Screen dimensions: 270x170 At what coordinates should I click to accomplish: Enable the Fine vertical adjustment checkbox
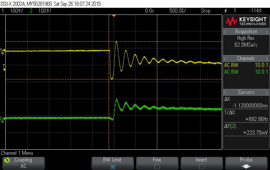click(x=157, y=167)
